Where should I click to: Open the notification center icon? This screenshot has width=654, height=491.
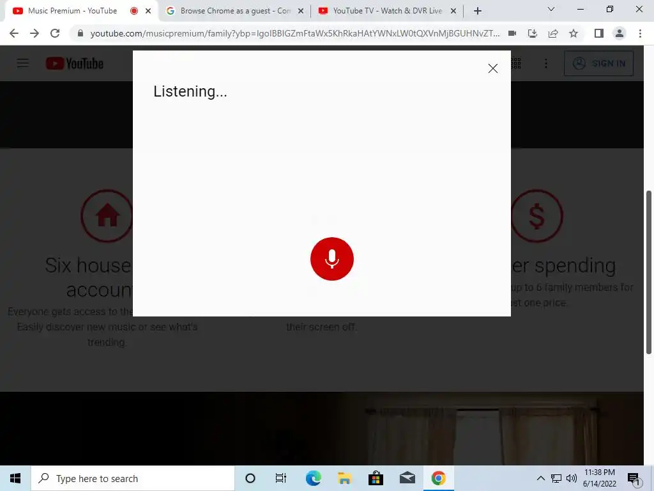point(634,479)
